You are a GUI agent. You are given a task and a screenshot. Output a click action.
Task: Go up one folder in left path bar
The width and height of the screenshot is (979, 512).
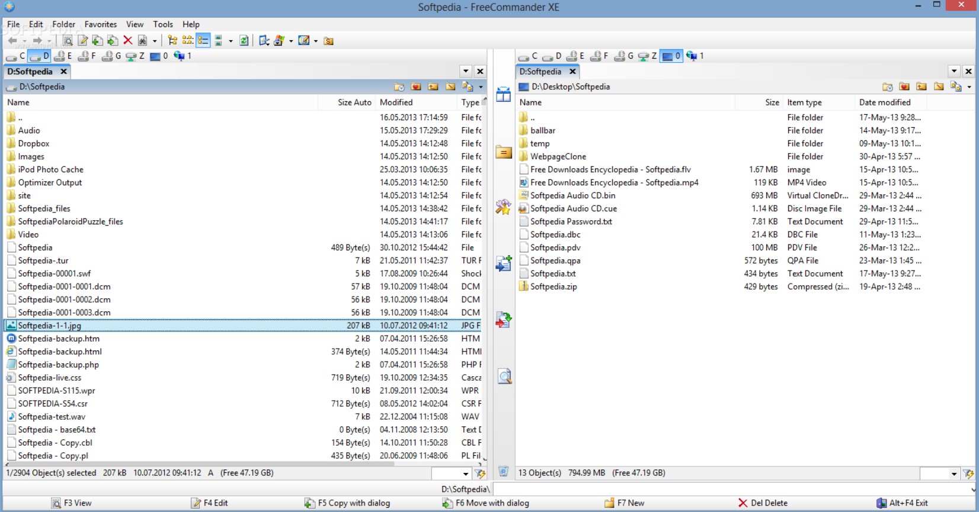pyautogui.click(x=433, y=87)
